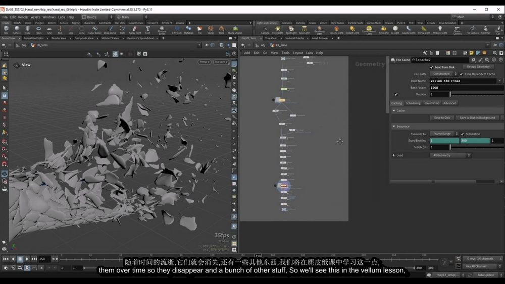The image size is (505, 284).
Task: Select the Null shelf tool
Action: (x=60, y=30)
